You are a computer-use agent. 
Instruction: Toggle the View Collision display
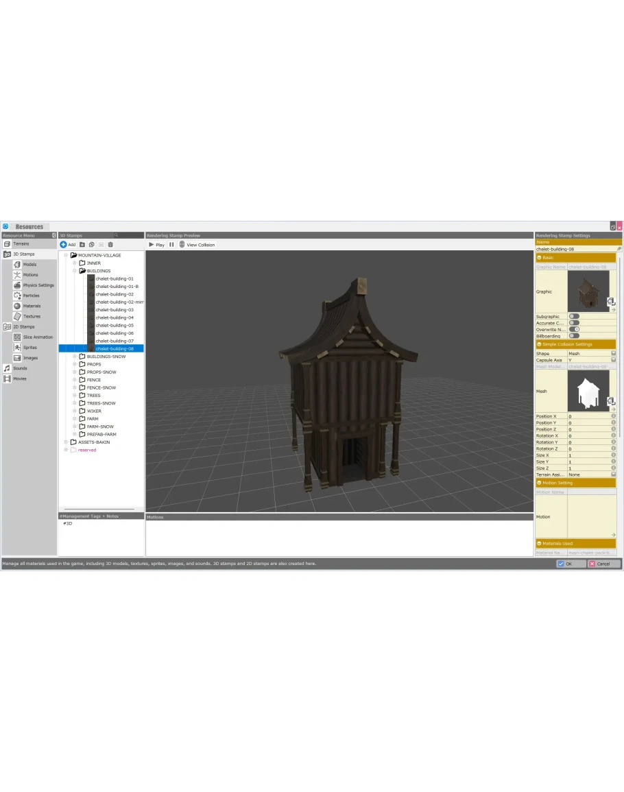coord(197,244)
